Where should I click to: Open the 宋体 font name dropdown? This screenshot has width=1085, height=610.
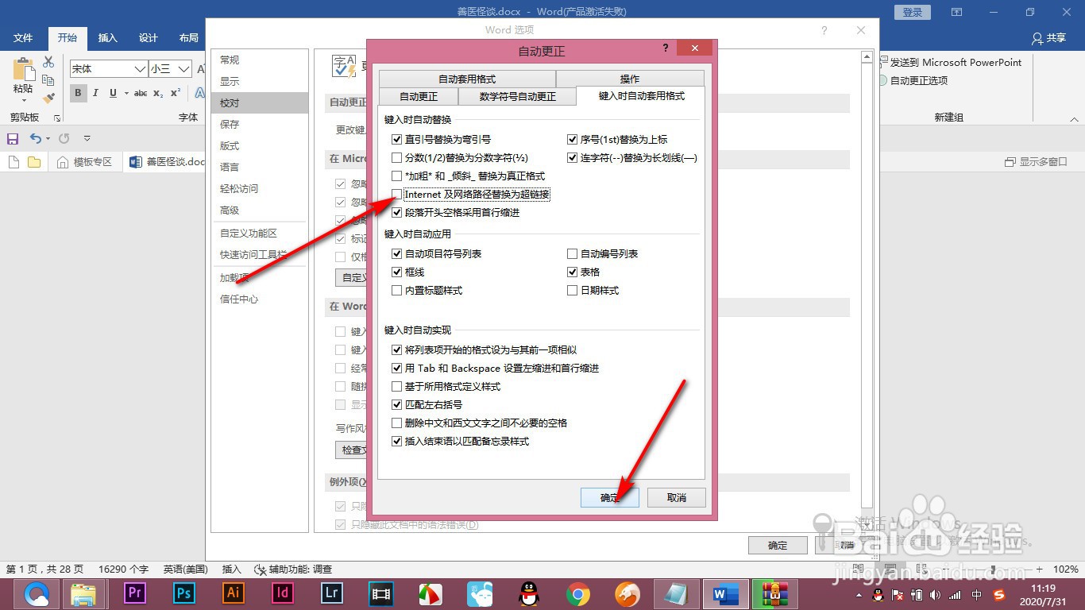click(140, 69)
